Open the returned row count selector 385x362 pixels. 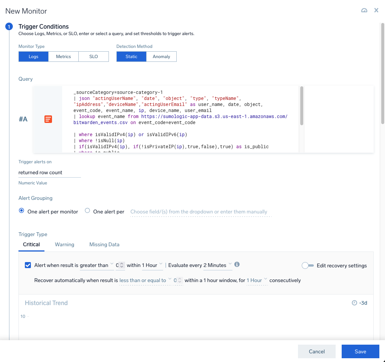(x=49, y=172)
